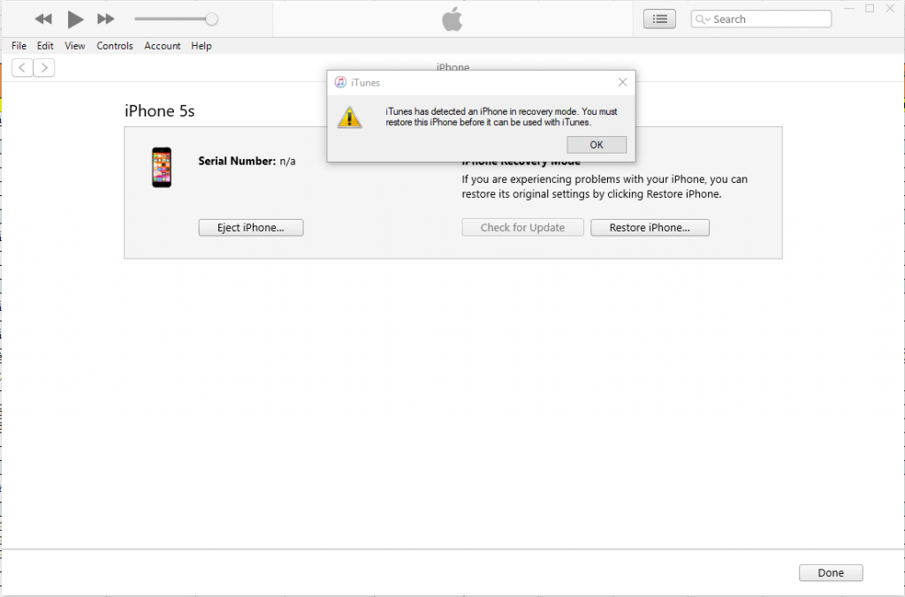
Task: Click the Serial Number: n/a text
Action: point(247,161)
